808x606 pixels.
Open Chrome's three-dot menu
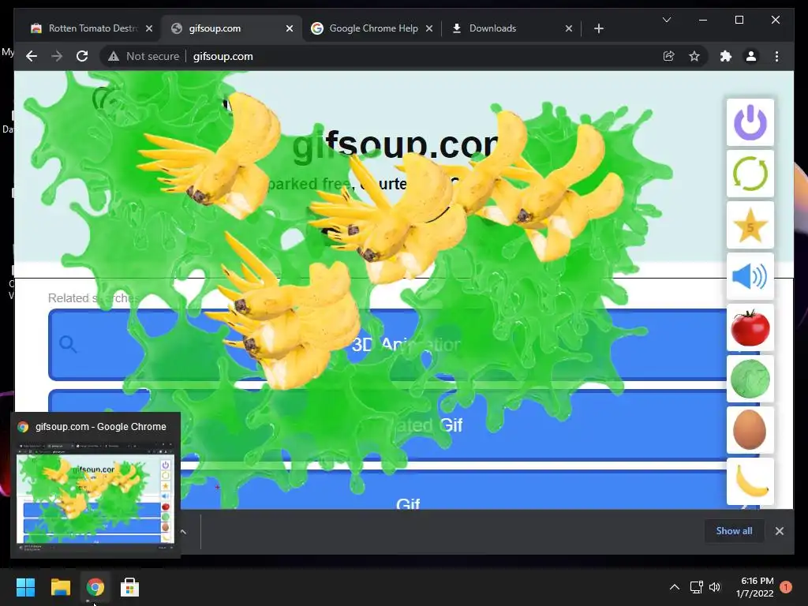pyautogui.click(x=776, y=56)
